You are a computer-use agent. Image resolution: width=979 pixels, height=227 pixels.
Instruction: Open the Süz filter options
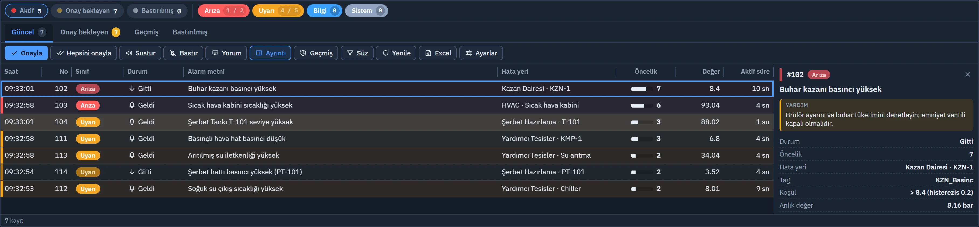(357, 53)
